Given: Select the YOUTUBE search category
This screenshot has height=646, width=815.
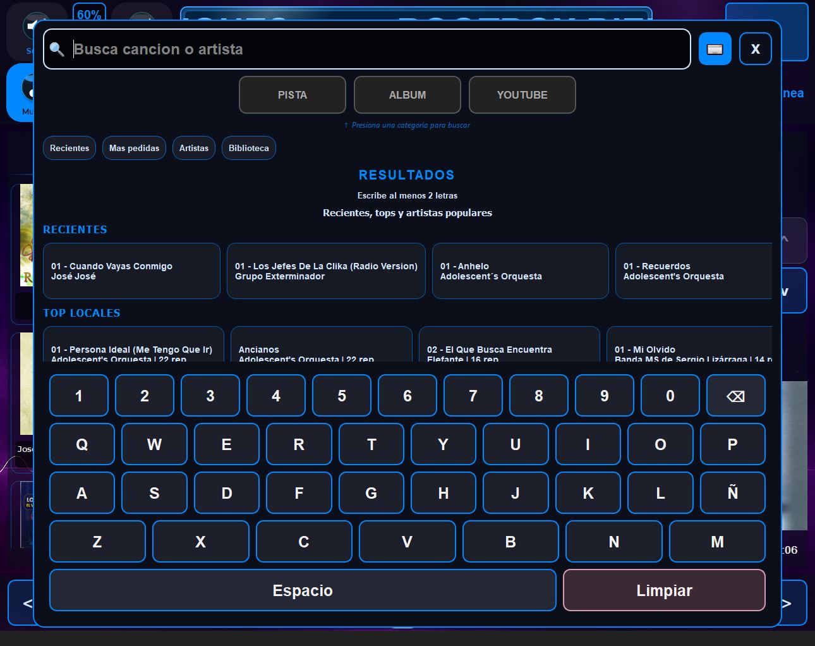Looking at the screenshot, I should (x=522, y=95).
